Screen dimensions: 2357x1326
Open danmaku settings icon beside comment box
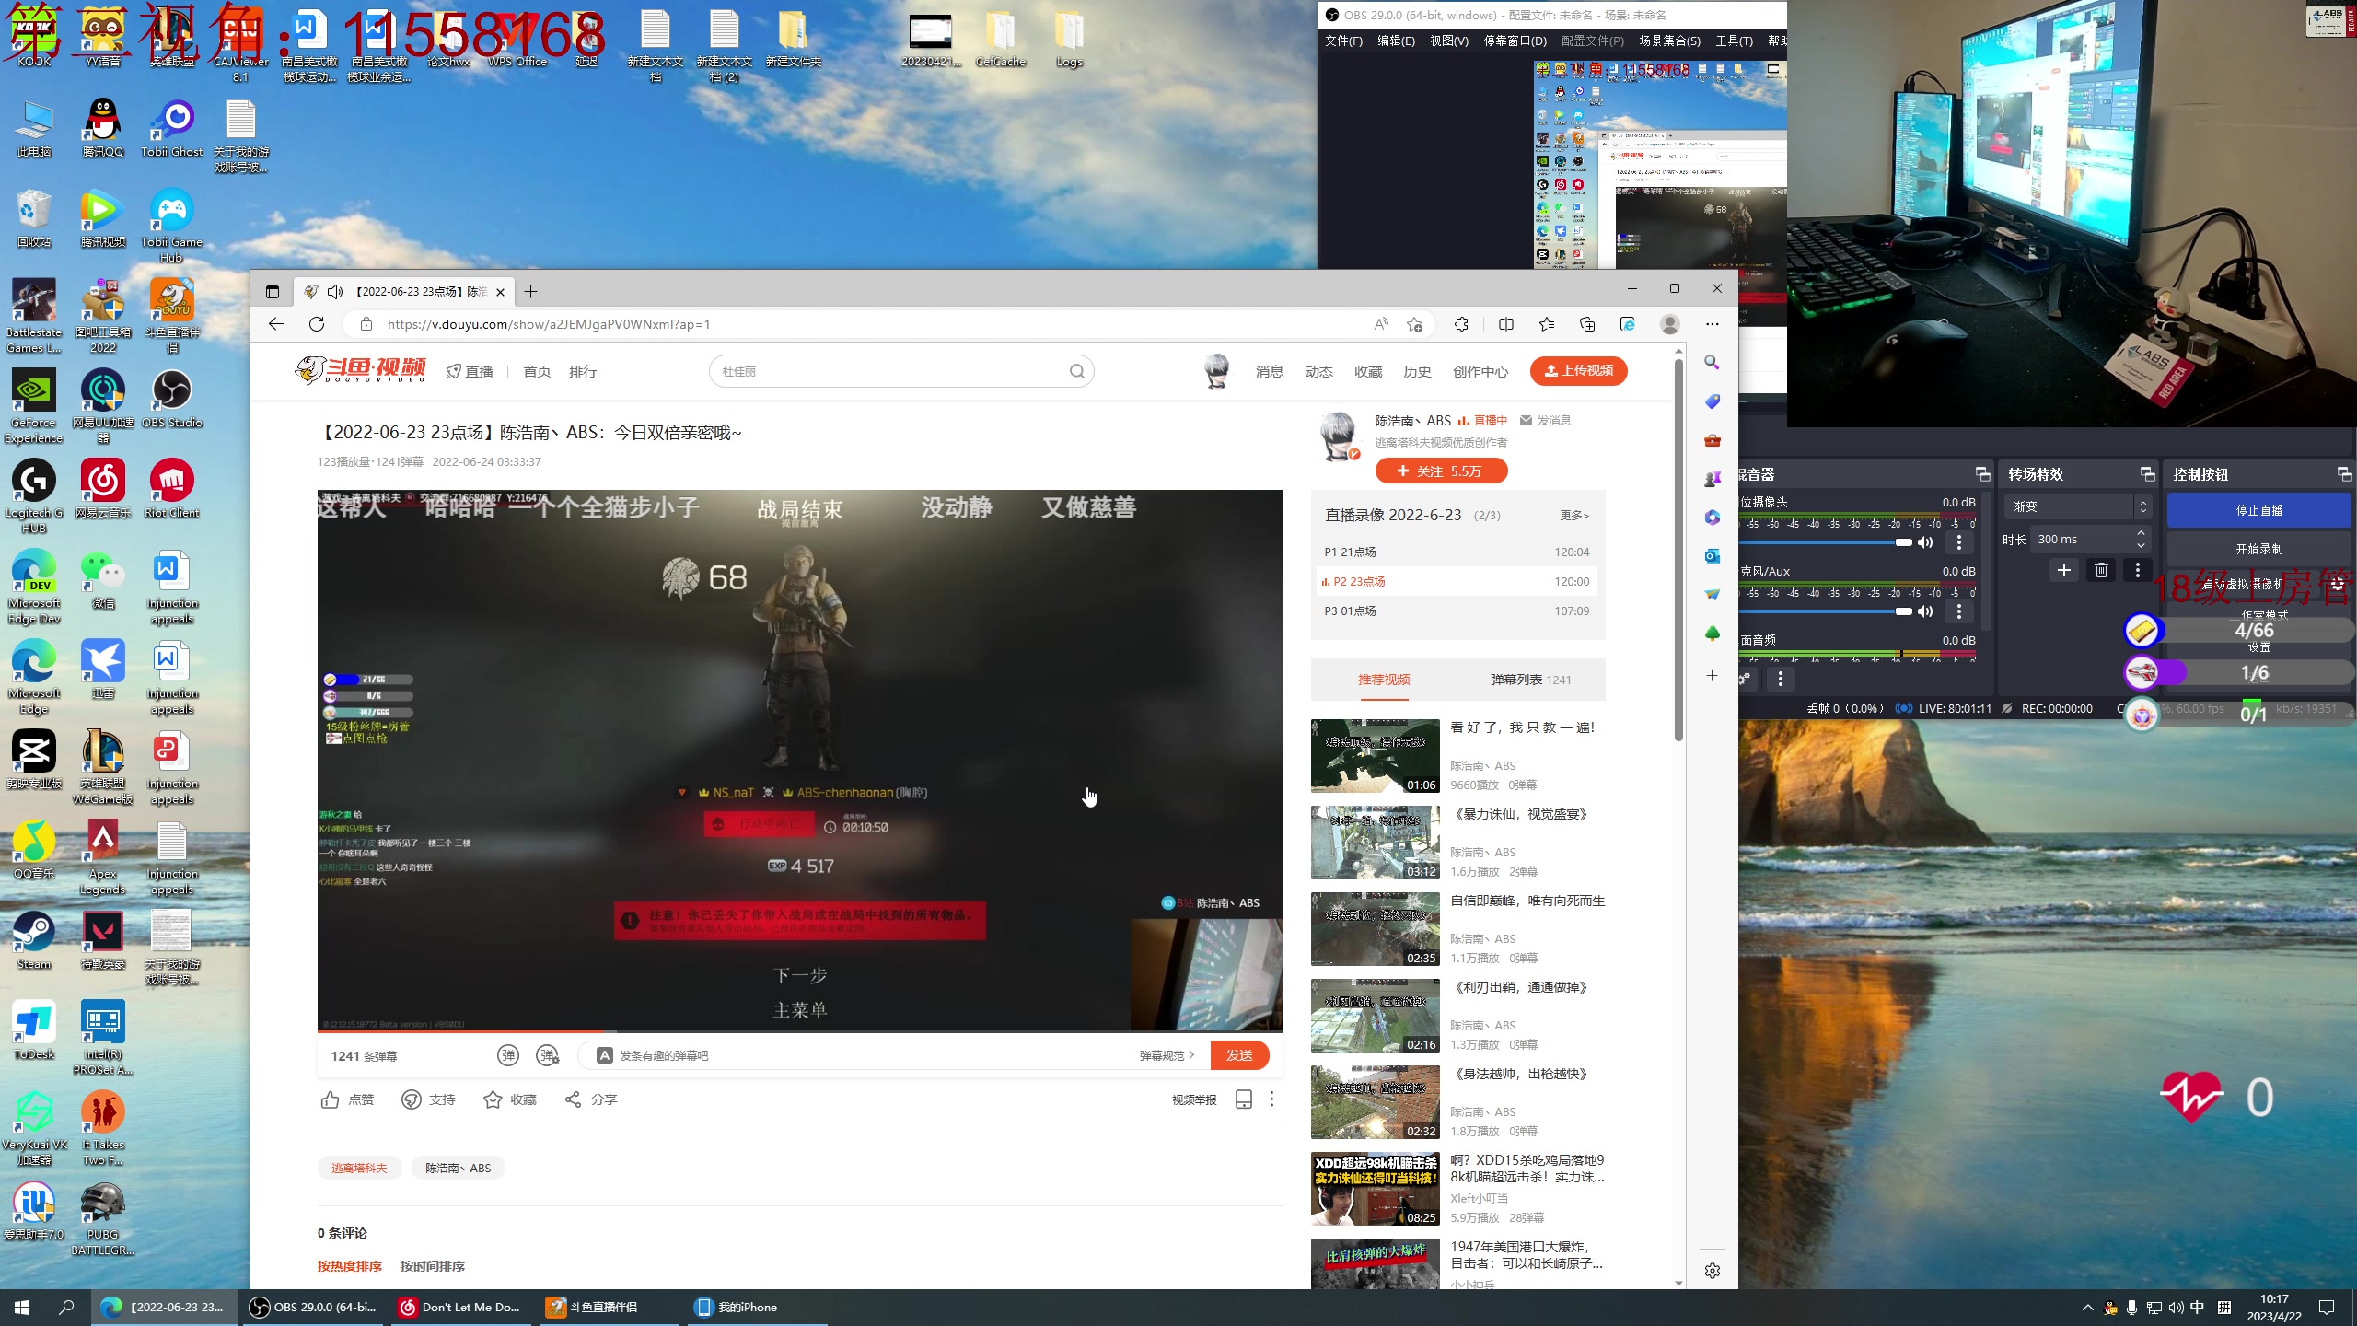[549, 1055]
